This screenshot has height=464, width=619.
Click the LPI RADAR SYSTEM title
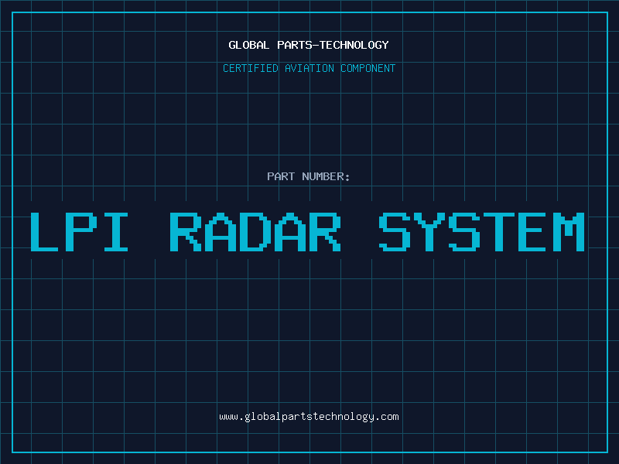(307, 231)
